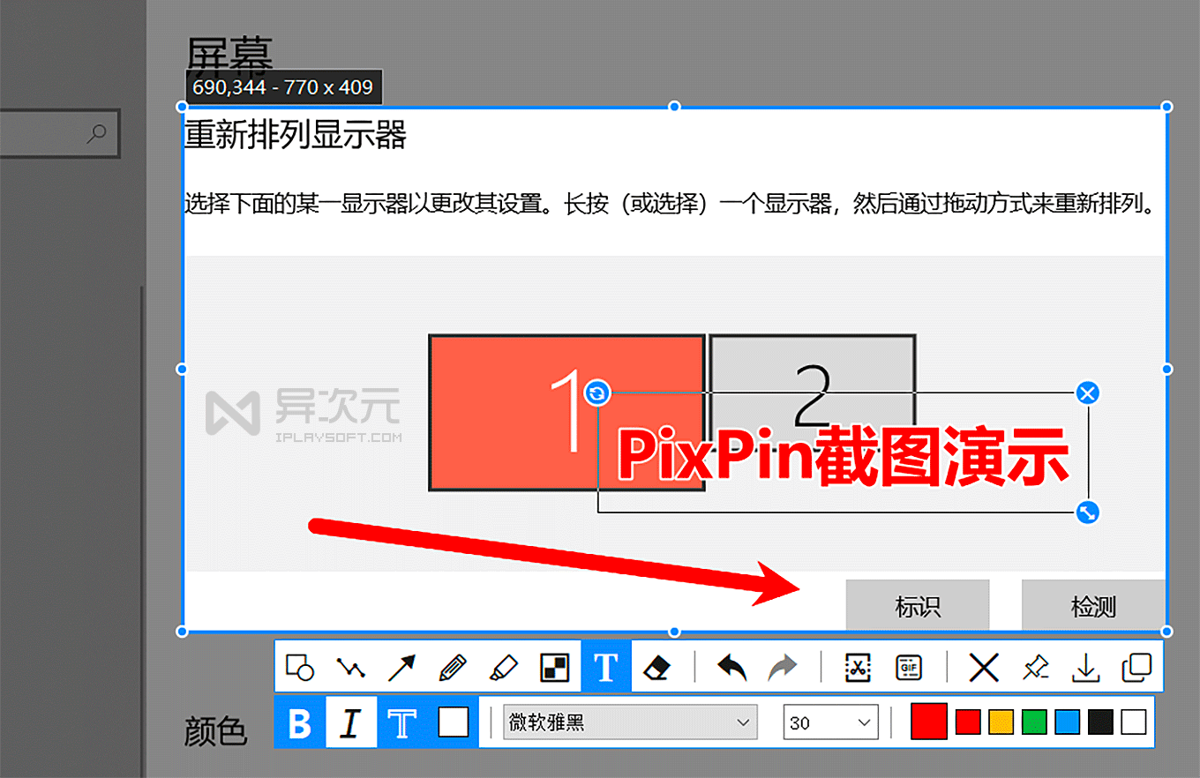Save the screenshot to file
1200x778 pixels.
1086,668
